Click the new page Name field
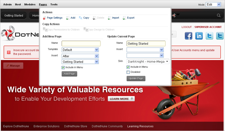Viewport: 225px width, 131px height. click(81, 43)
